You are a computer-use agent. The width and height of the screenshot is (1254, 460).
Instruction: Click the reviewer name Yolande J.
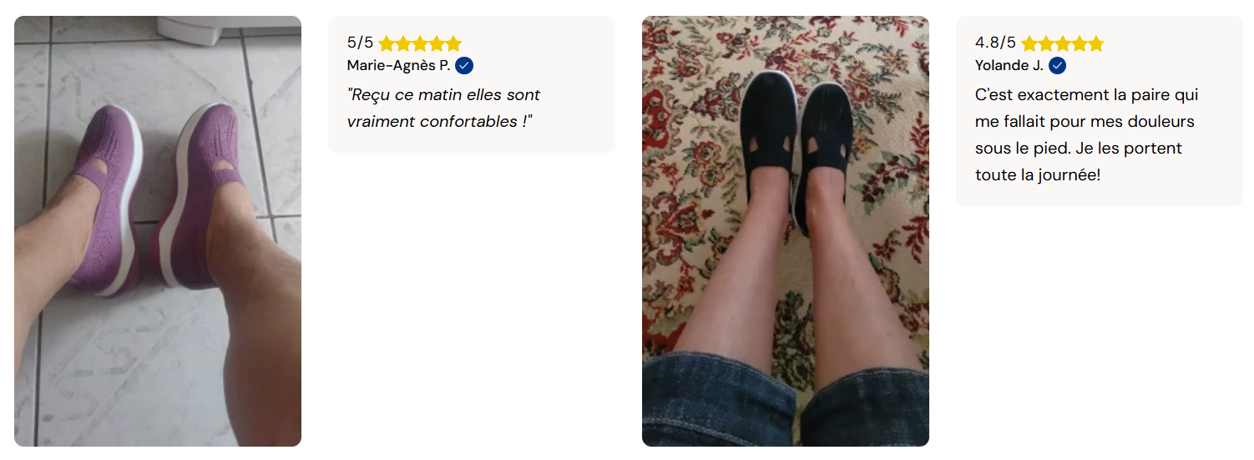(1009, 65)
